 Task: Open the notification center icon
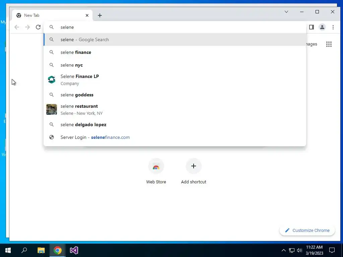pos(332,250)
